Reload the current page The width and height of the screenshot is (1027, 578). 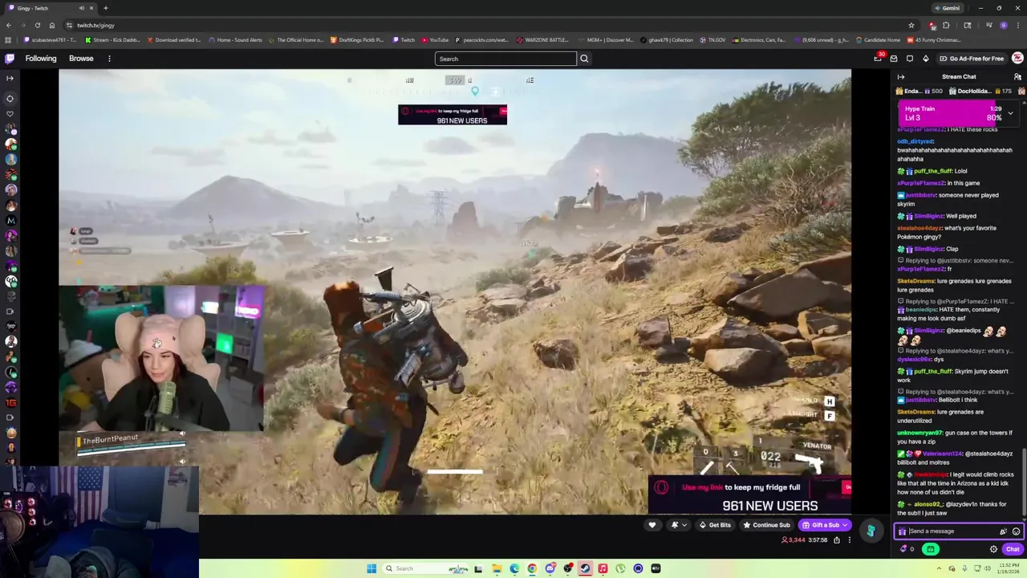tap(38, 25)
